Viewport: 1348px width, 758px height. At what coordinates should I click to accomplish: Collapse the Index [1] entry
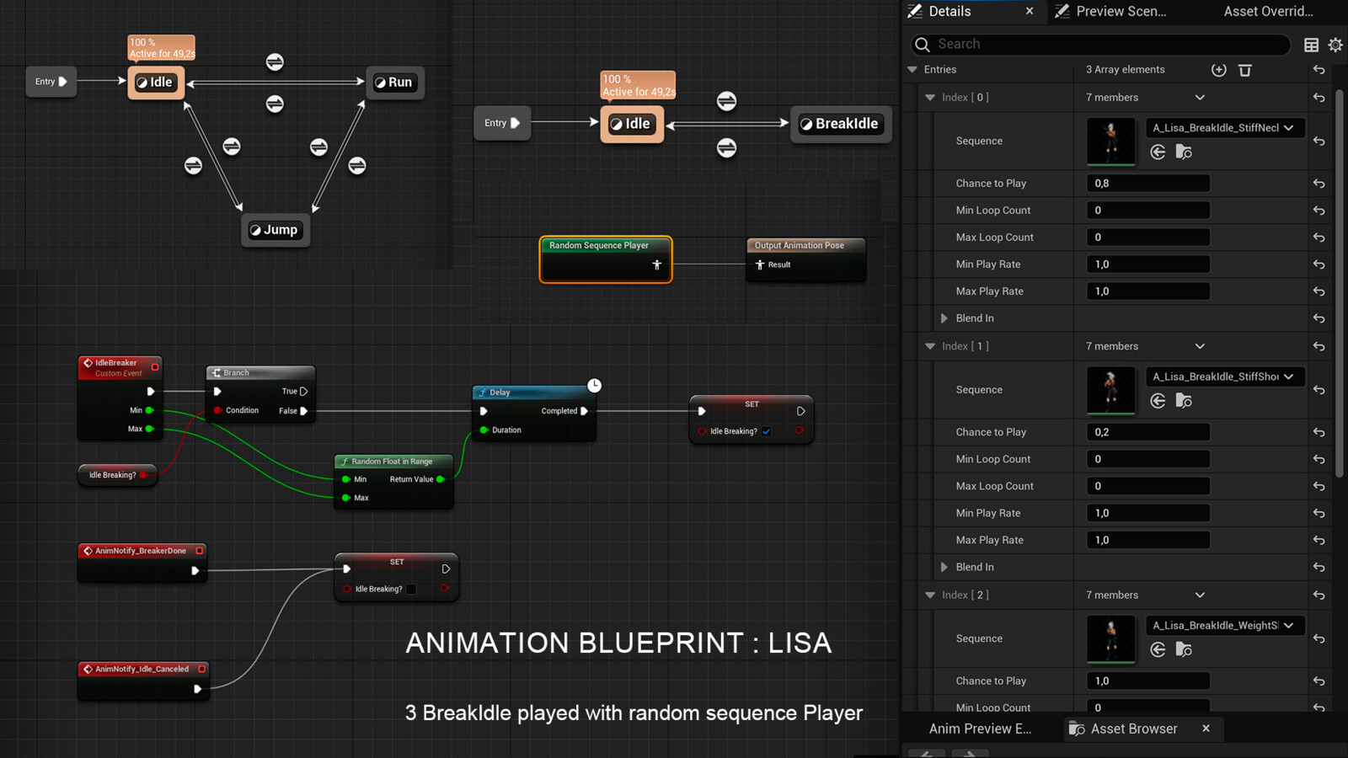click(930, 345)
